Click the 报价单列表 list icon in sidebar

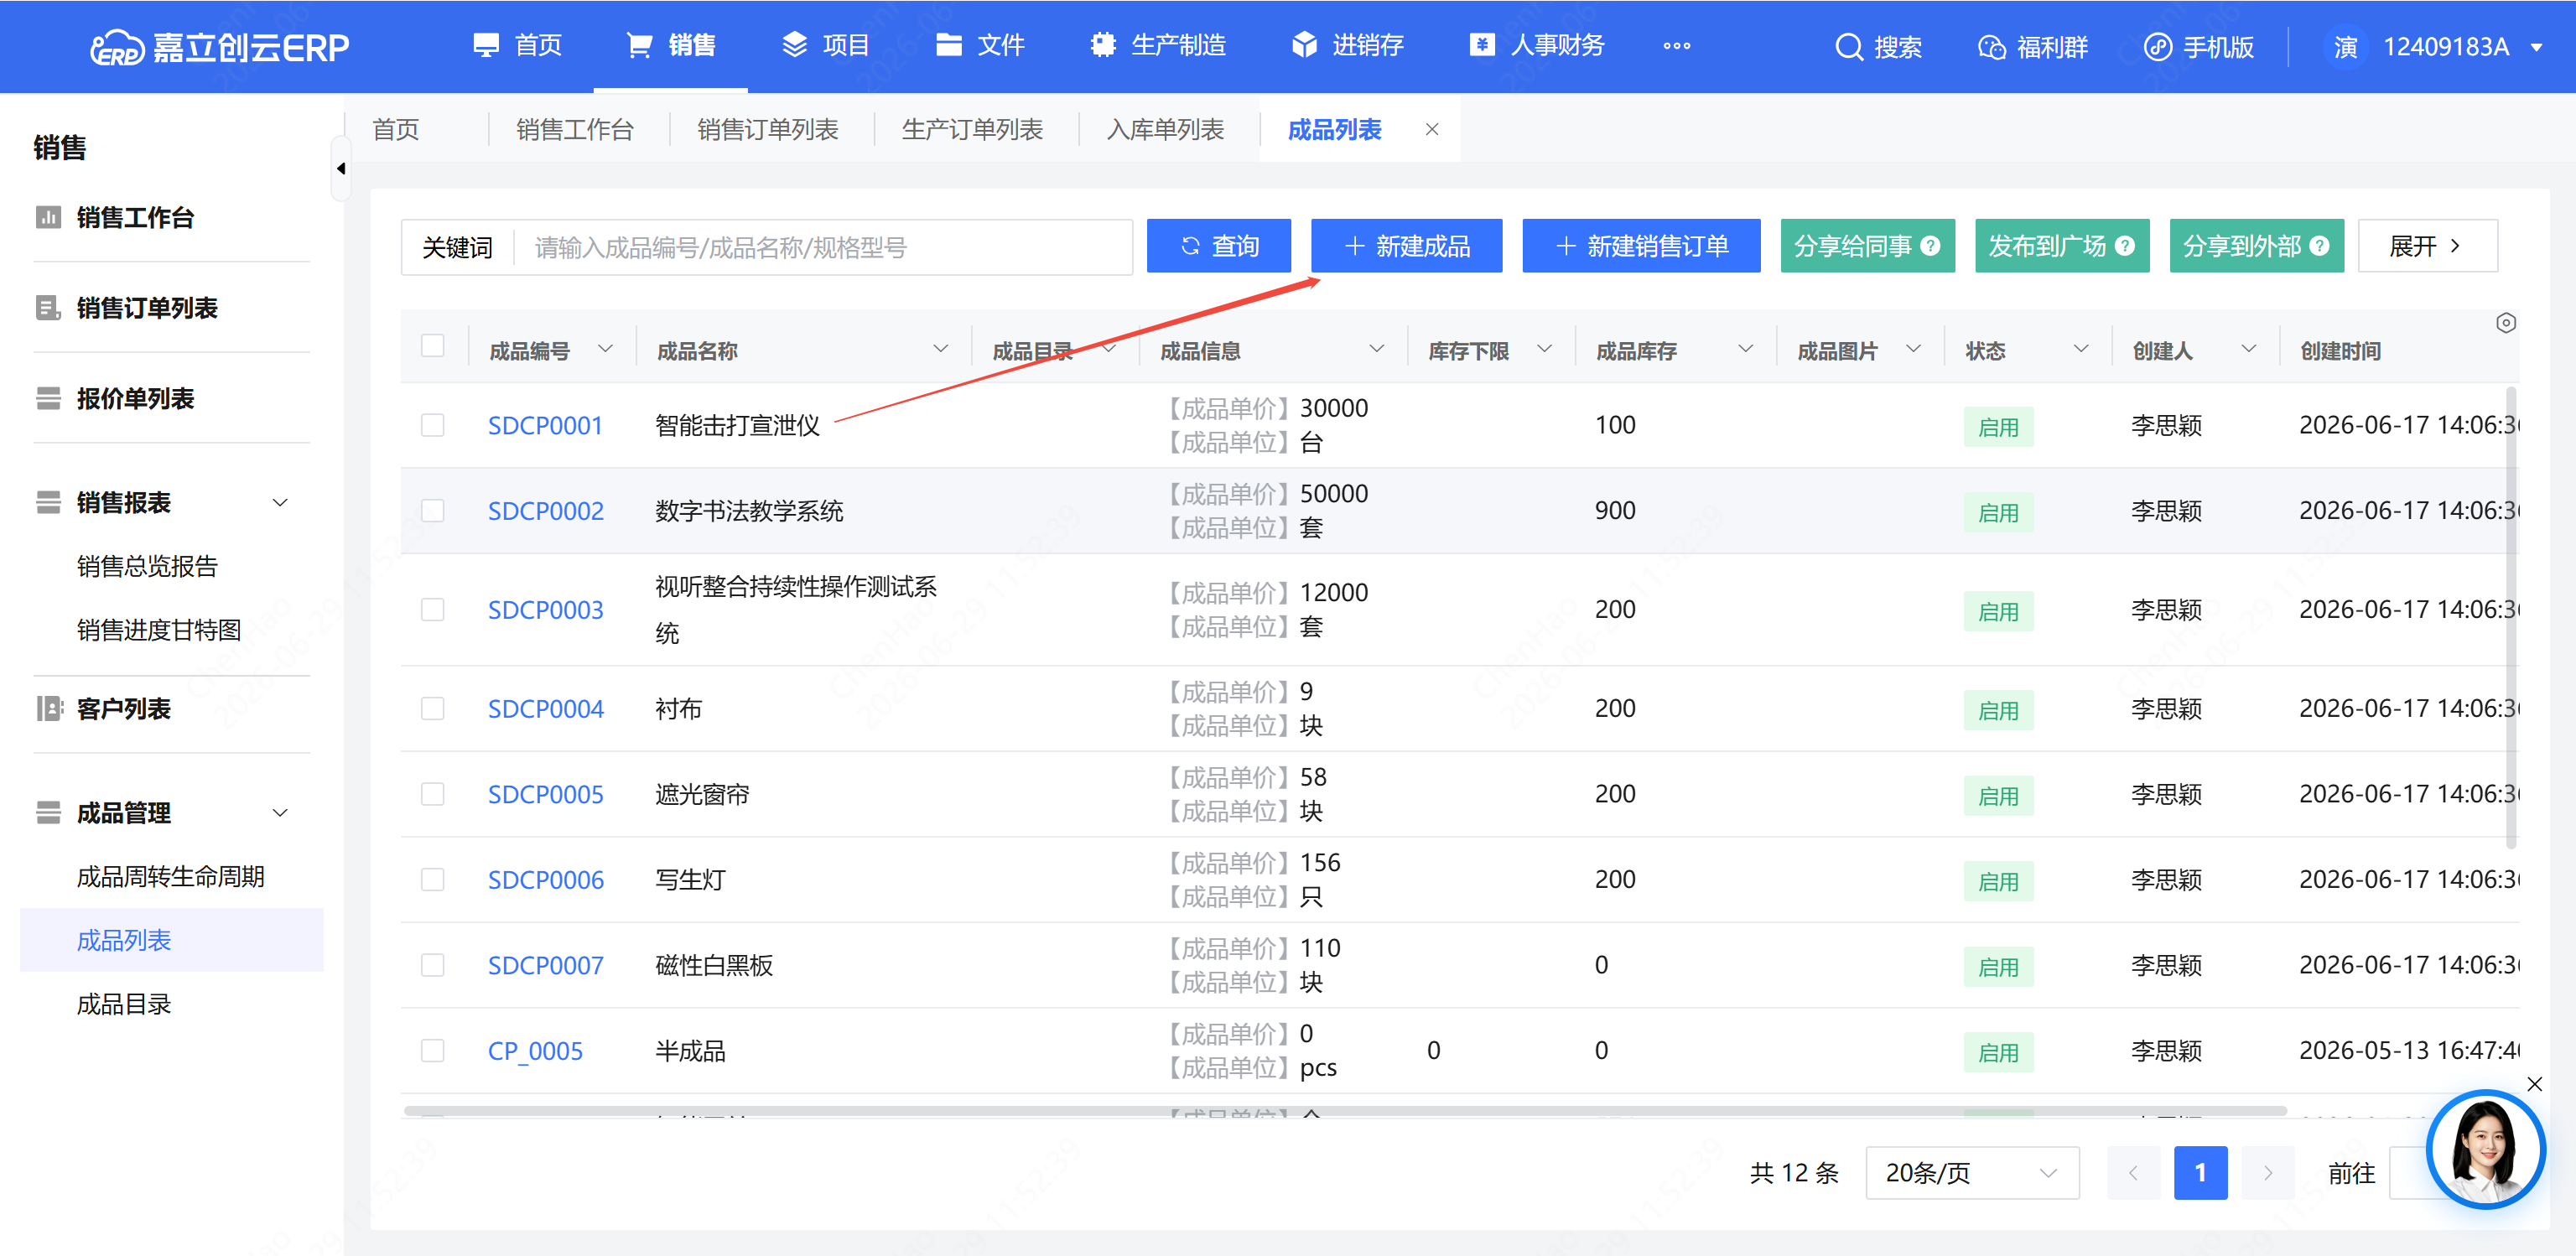(48, 398)
